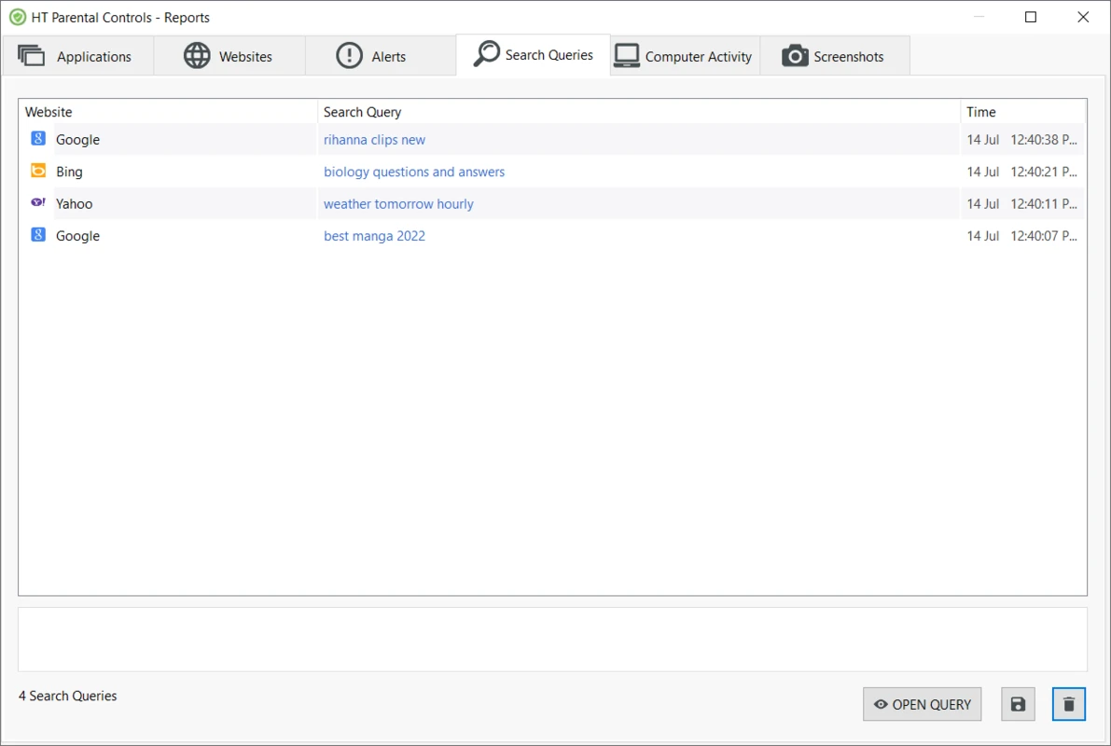
Task: Delete entries with the trash can icon
Action: (x=1068, y=704)
